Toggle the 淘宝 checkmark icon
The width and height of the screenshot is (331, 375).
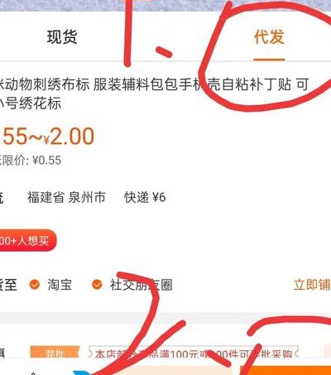pos(35,285)
